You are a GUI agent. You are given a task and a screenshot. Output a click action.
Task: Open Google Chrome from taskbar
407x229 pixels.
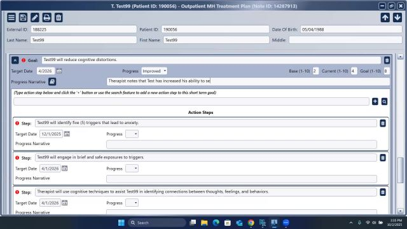tap(251, 223)
